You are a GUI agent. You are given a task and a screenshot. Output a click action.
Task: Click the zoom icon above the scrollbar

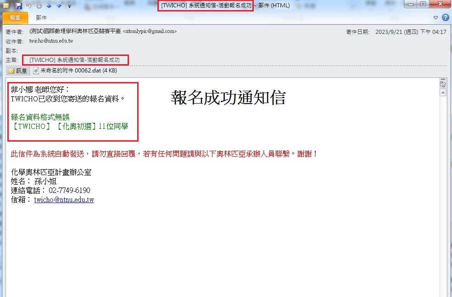442,84
